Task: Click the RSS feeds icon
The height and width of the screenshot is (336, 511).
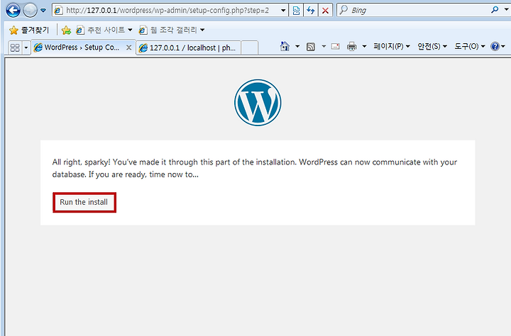Action: pos(311,47)
